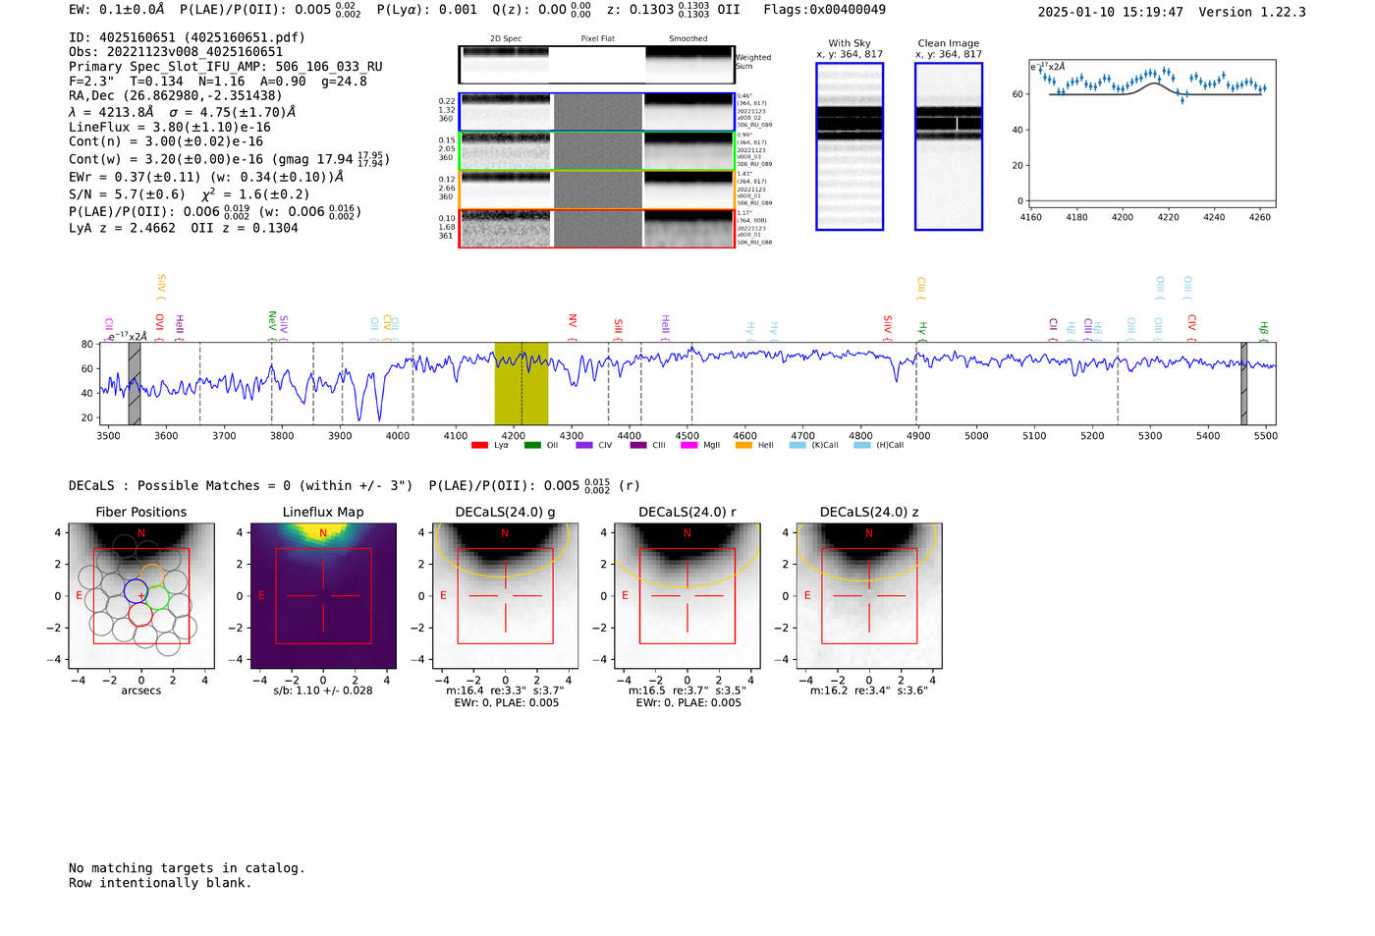Open the DECaLS z-band cutout image
The height and width of the screenshot is (936, 1375).
pyautogui.click(x=868, y=595)
